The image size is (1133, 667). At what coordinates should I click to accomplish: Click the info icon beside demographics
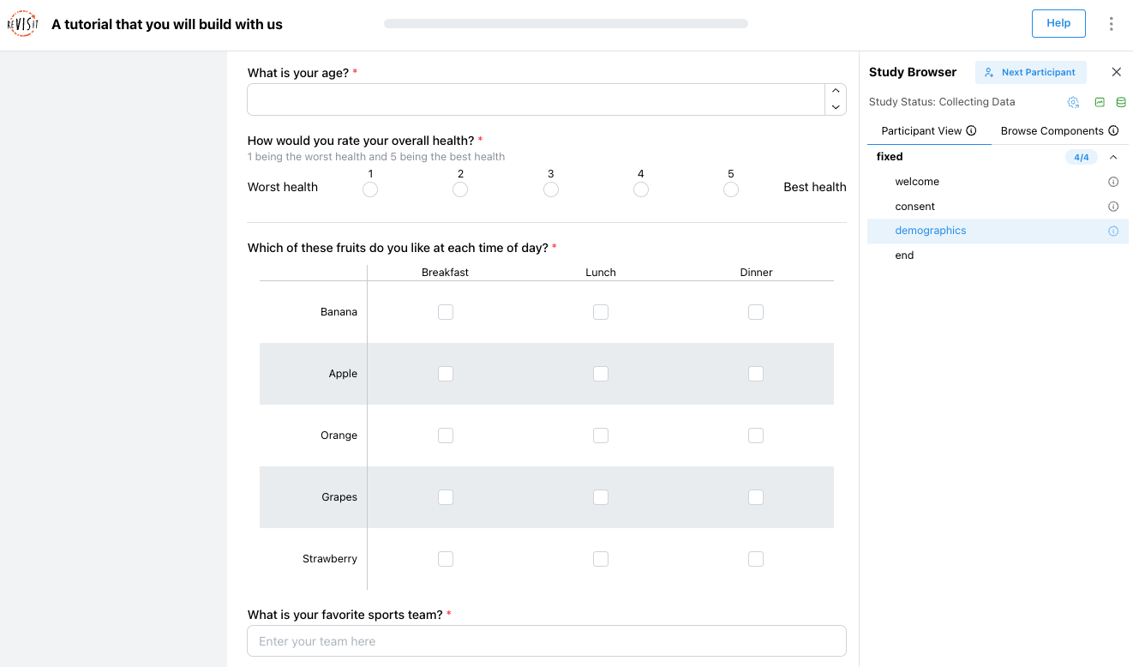1113,231
